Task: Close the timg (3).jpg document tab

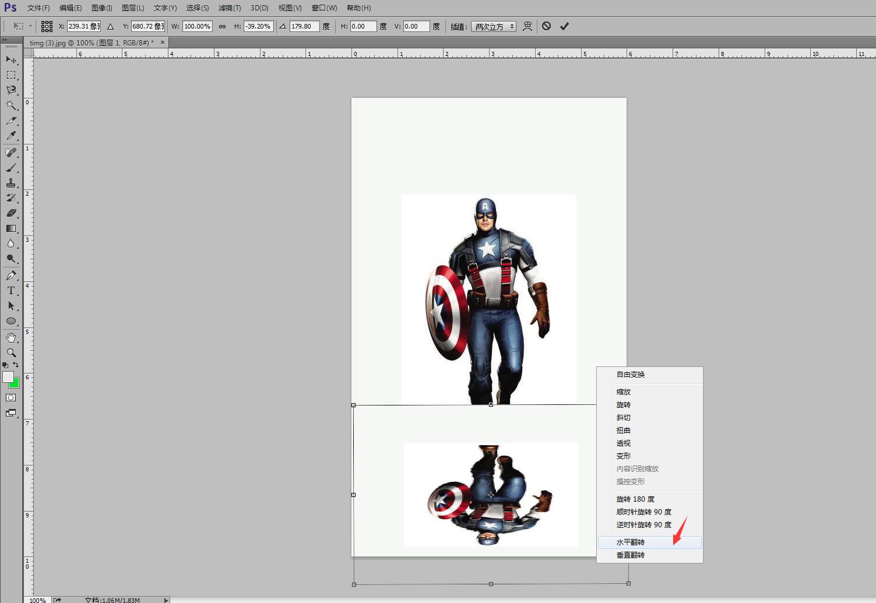Action: [163, 42]
